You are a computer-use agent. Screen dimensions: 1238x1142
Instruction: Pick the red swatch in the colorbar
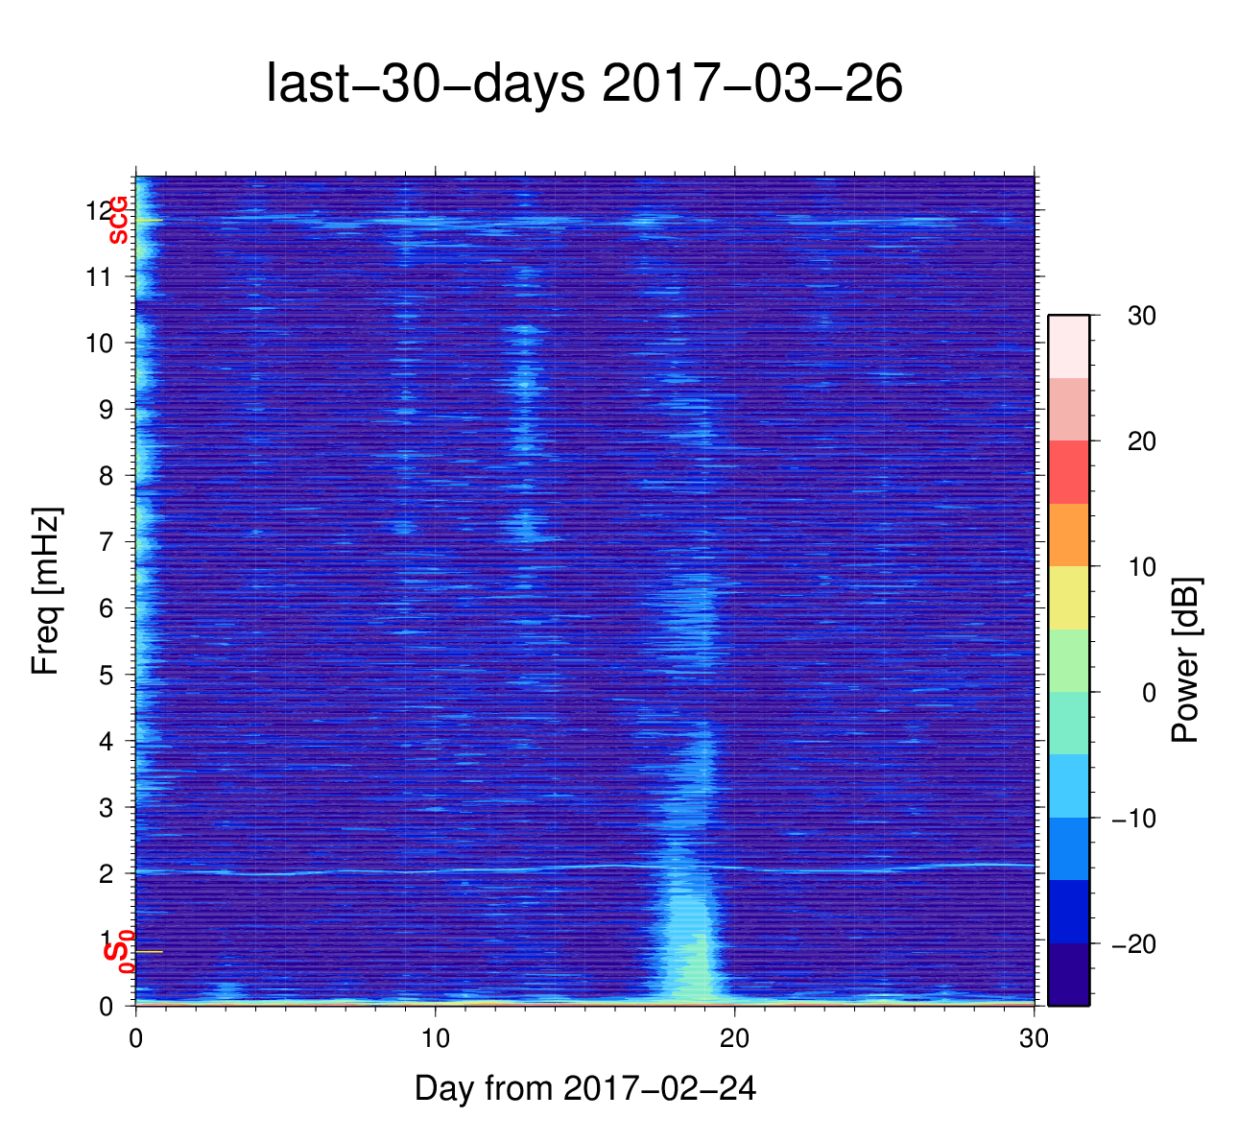[x=1068, y=472]
